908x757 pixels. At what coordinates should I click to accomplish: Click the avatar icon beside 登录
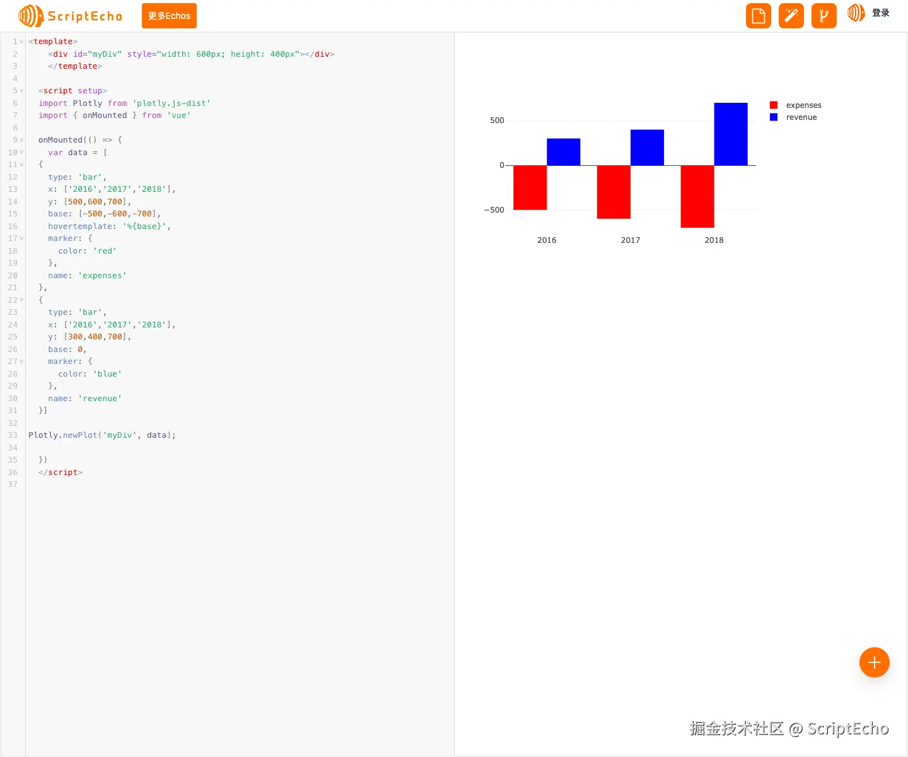pyautogui.click(x=856, y=13)
